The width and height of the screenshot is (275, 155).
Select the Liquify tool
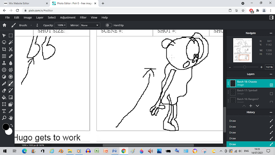click(4, 56)
